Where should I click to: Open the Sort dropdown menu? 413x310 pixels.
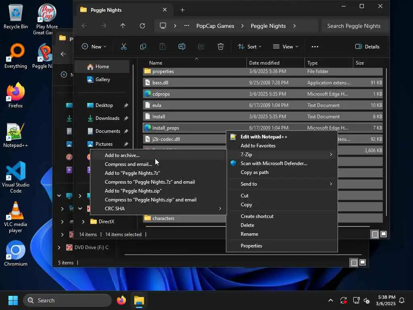pyautogui.click(x=250, y=47)
